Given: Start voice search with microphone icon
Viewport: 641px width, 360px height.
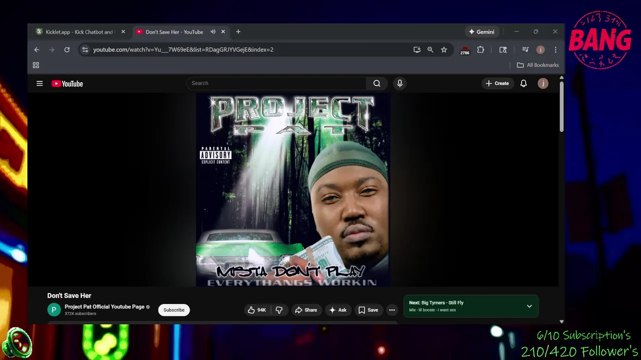Looking at the screenshot, I should point(400,83).
